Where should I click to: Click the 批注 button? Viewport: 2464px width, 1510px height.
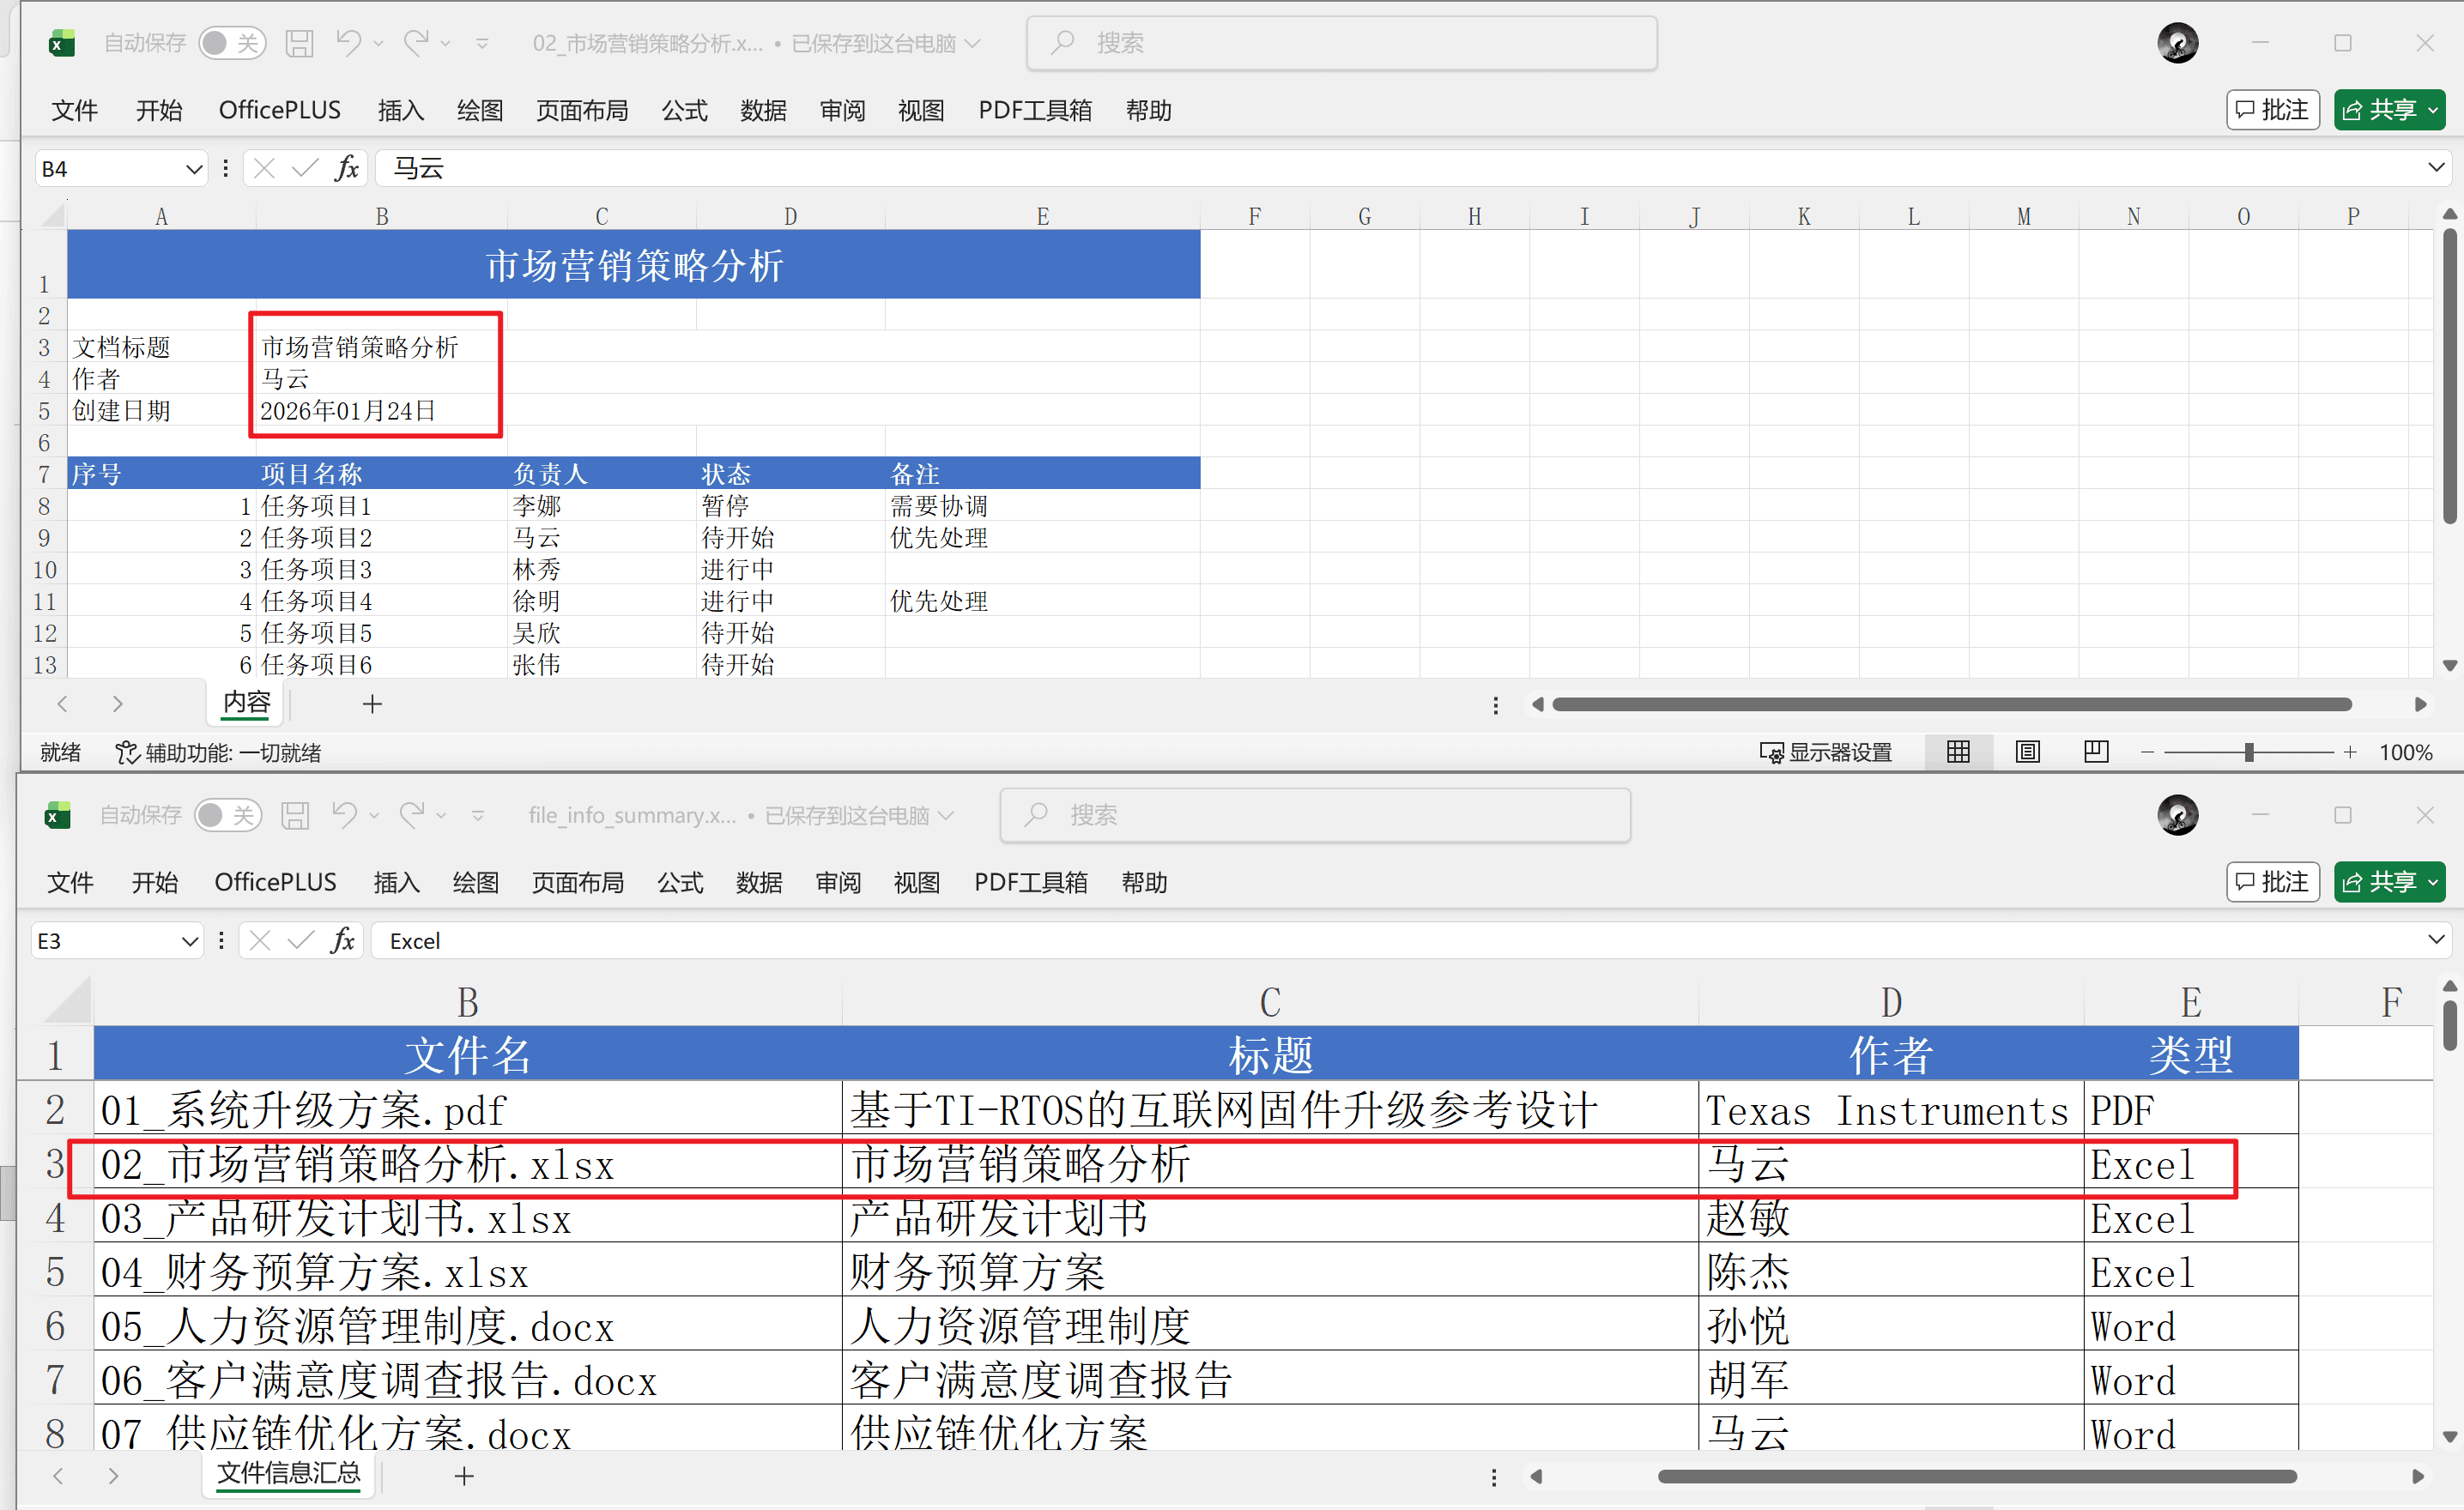coord(2272,110)
